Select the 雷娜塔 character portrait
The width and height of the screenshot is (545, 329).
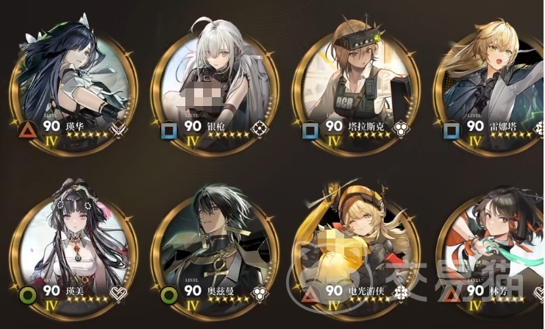click(490, 88)
